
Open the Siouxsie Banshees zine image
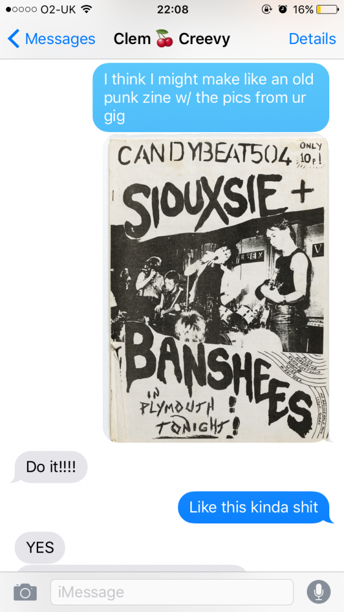tap(218, 288)
